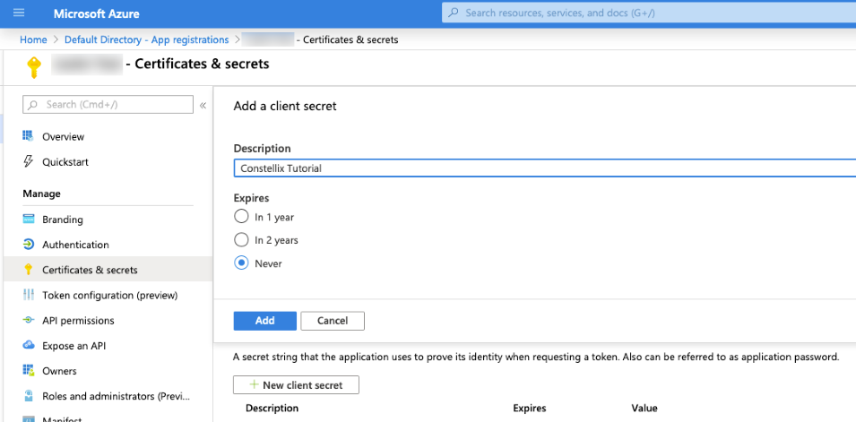Screen dimensions: 856x422
Task: Click the Quickstart lightning icon
Action: (29, 161)
